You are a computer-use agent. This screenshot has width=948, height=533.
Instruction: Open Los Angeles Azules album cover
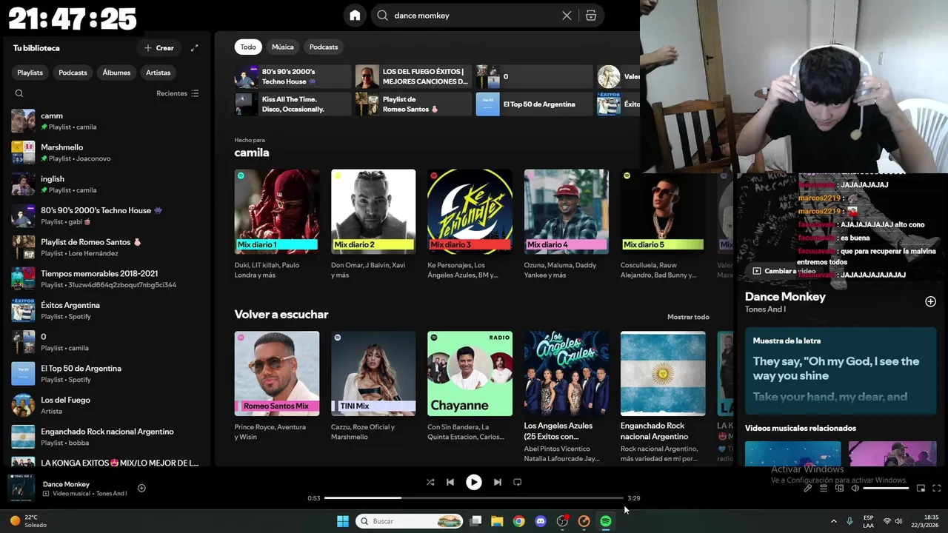coord(567,373)
